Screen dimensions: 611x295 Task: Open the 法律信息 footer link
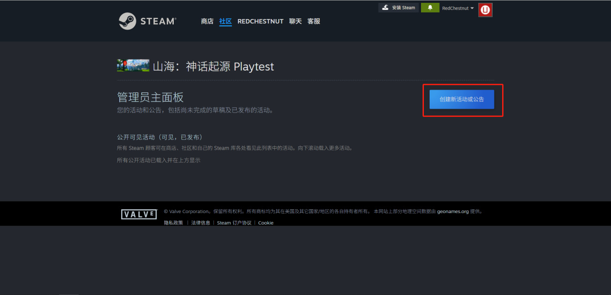click(x=200, y=223)
